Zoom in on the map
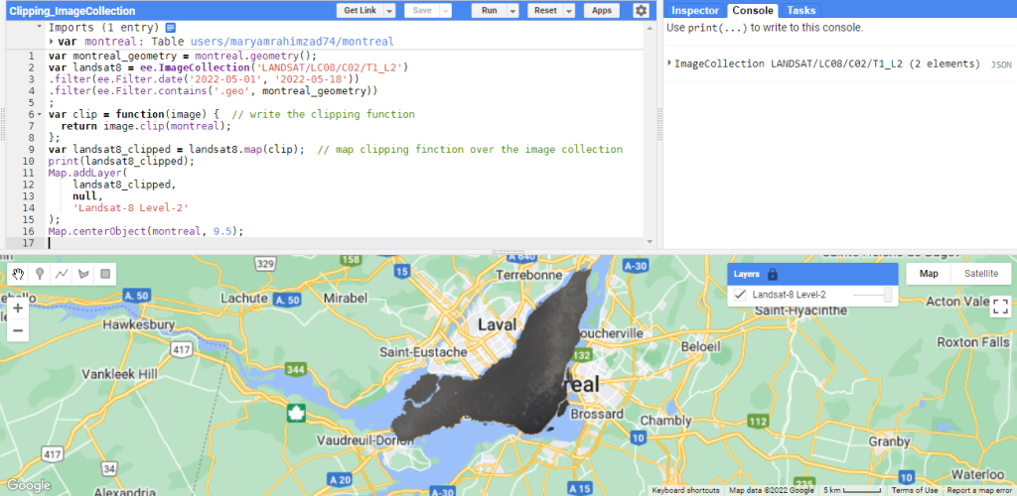 pyautogui.click(x=18, y=309)
